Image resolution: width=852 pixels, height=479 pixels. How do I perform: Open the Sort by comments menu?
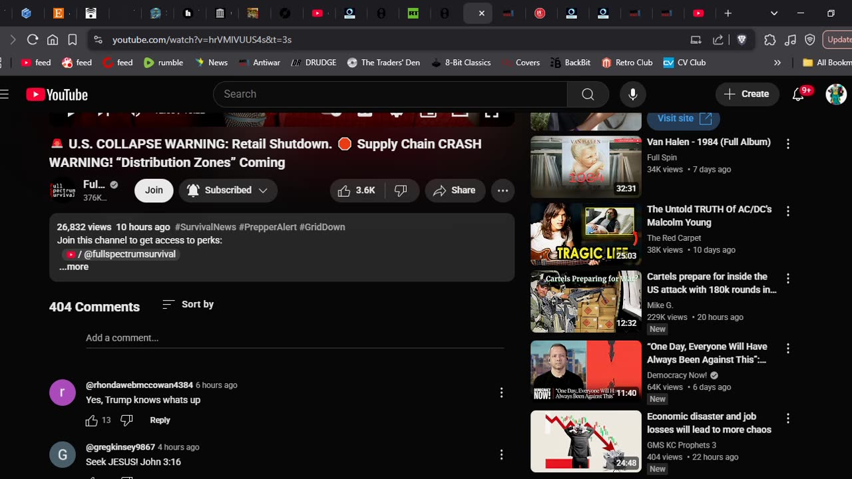pos(188,304)
